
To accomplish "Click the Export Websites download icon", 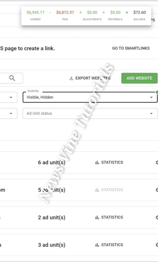I will [x=71, y=78].
